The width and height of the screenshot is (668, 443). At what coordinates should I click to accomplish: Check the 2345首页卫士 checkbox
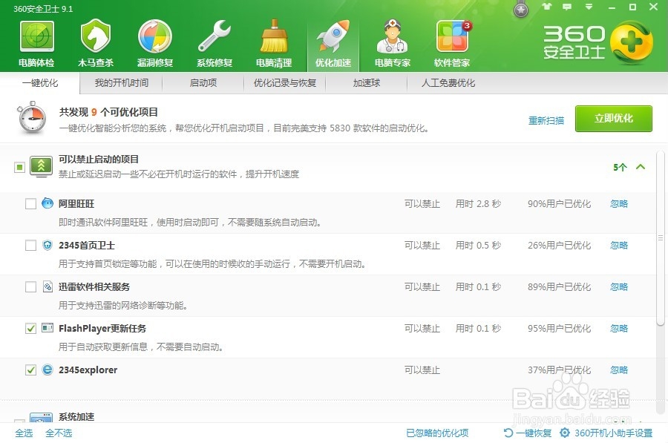click(30, 246)
